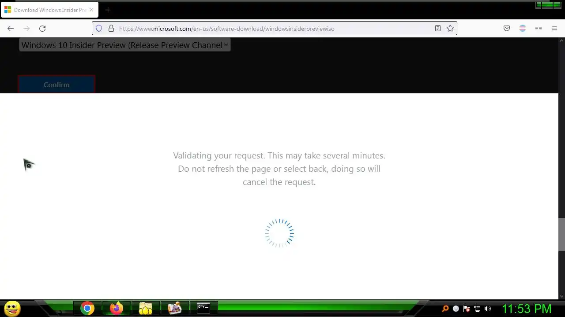Click the microsoft.com URL address field
The height and width of the screenshot is (317, 565).
click(274, 29)
